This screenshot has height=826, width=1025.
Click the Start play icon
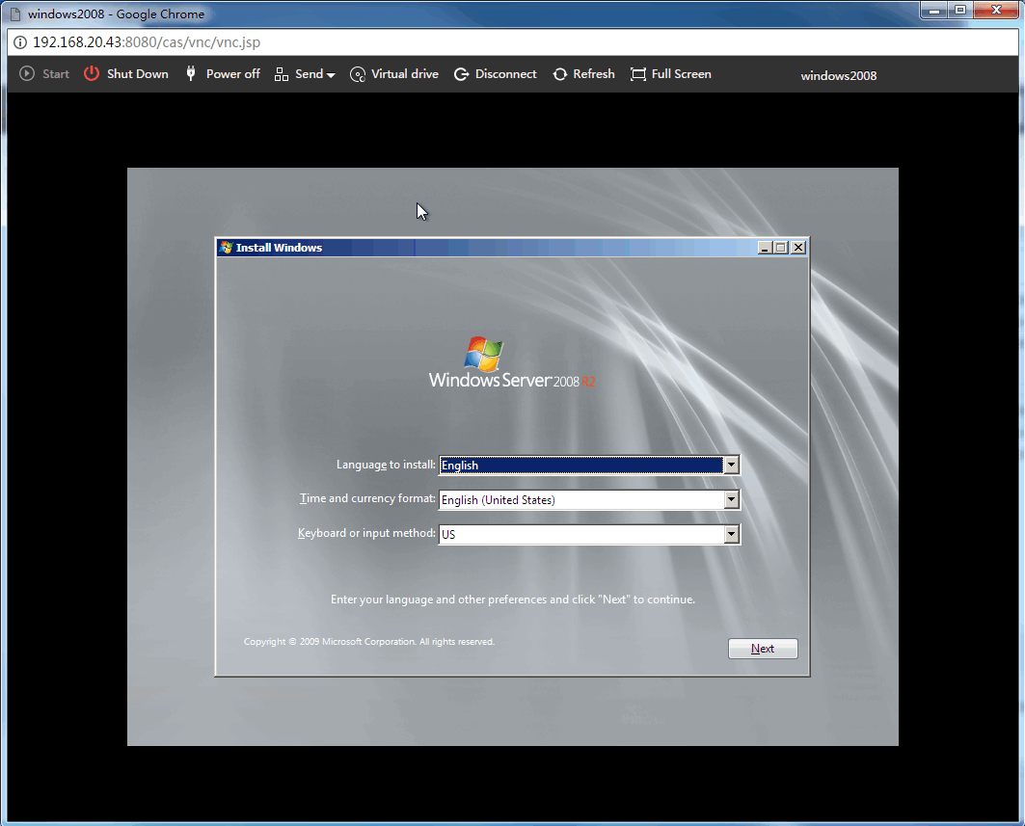[x=27, y=74]
